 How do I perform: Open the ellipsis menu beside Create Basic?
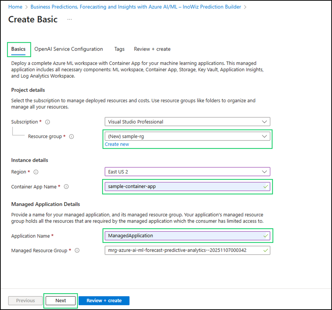[69, 19]
